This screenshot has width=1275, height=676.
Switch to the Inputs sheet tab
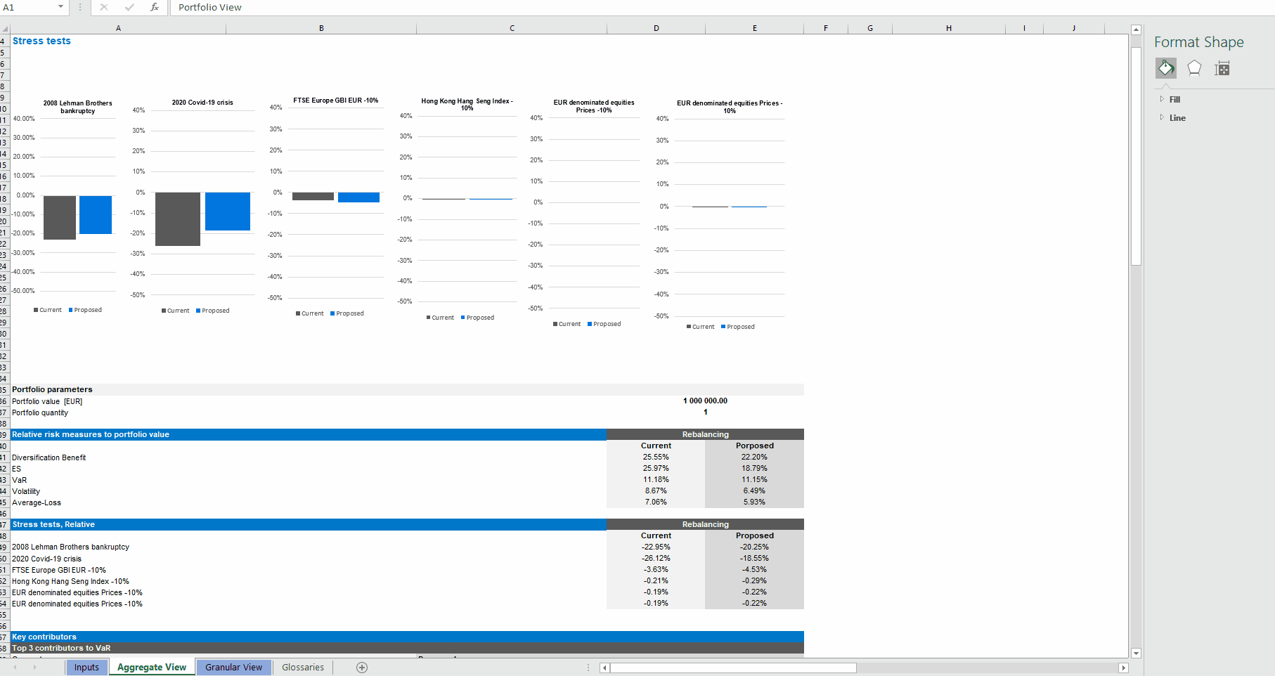[x=86, y=667]
